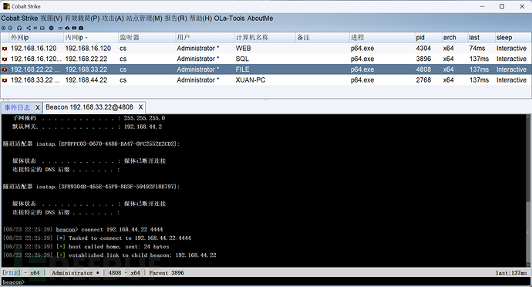Open the 视图(V) menu
Image resolution: width=532 pixels, height=287 pixels.
[51, 19]
